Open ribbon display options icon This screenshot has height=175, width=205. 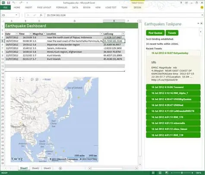pos(186,3)
